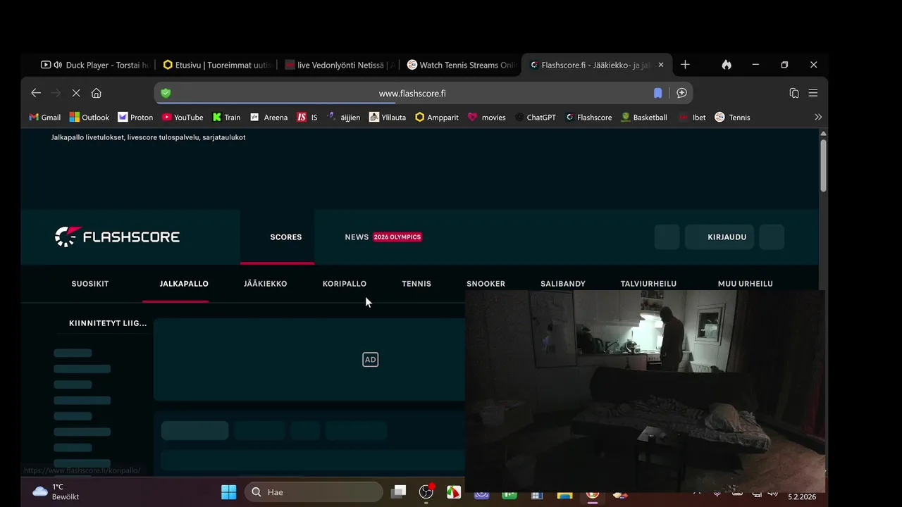Viewport: 902px width, 507px height.
Task: Open the movies bookmark
Action: point(487,118)
